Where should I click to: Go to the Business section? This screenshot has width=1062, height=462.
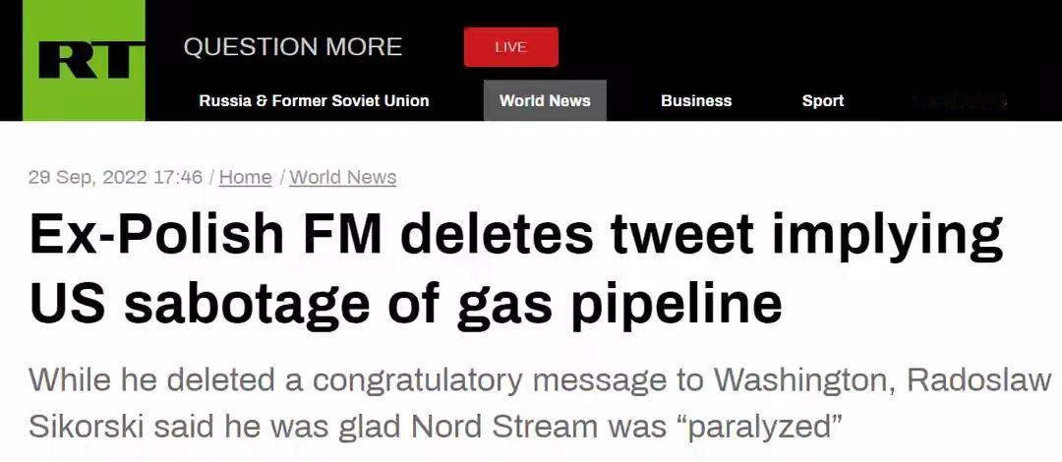(696, 100)
